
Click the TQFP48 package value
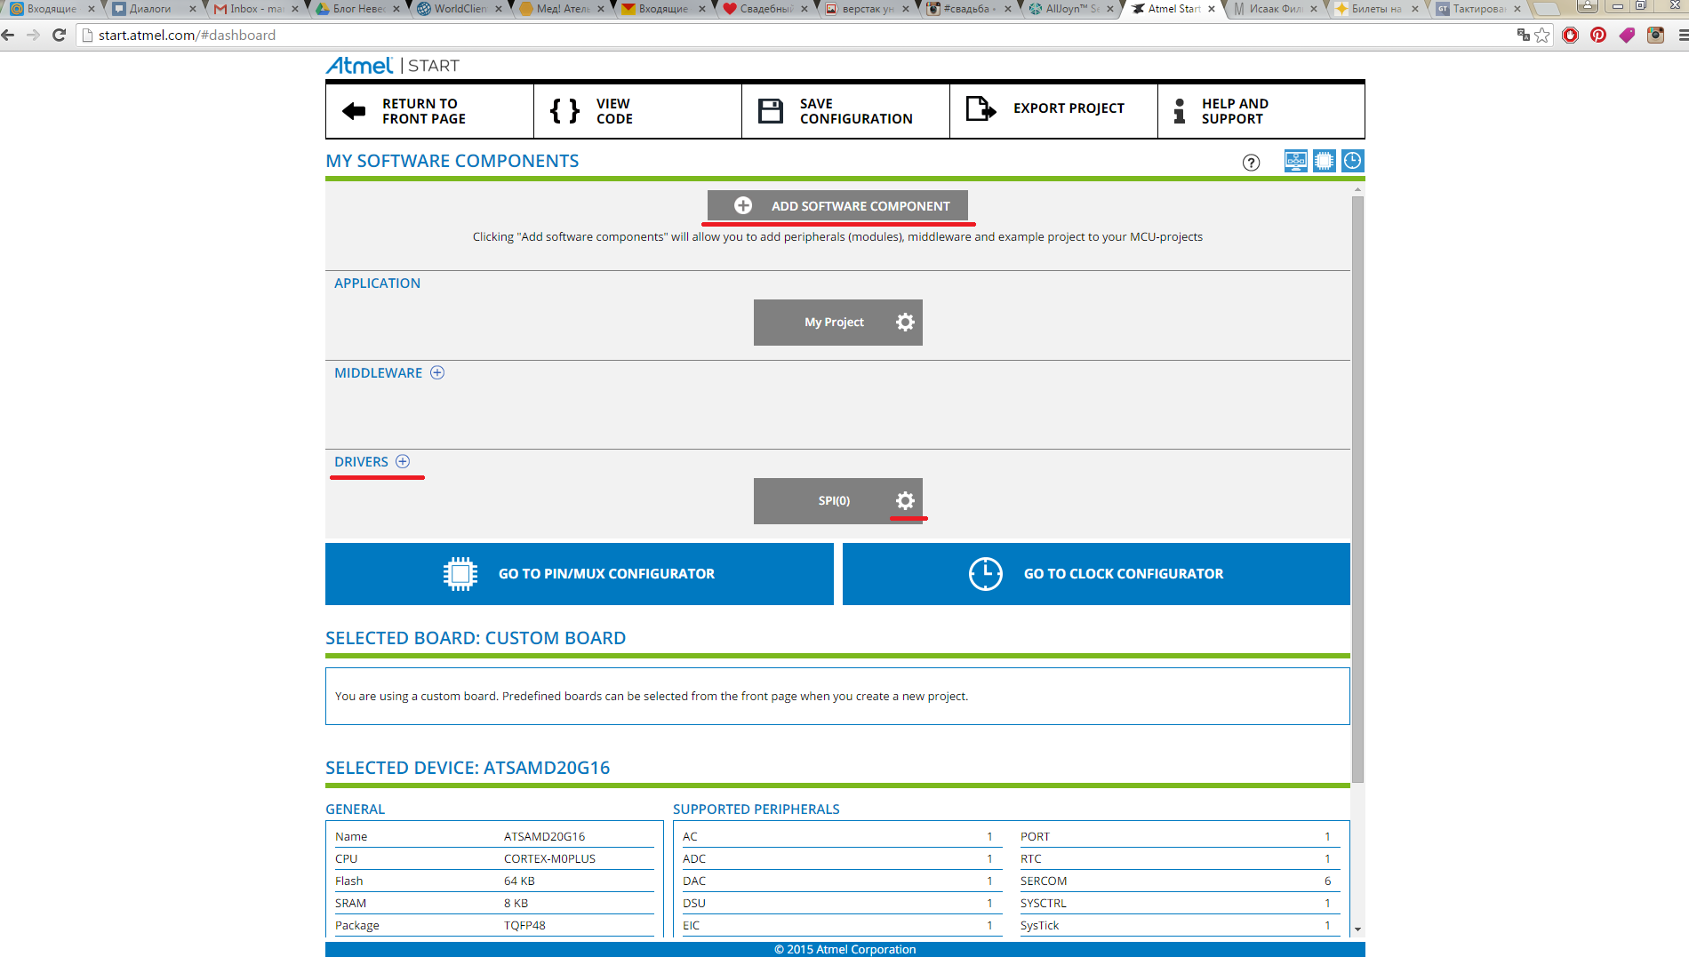524,926
